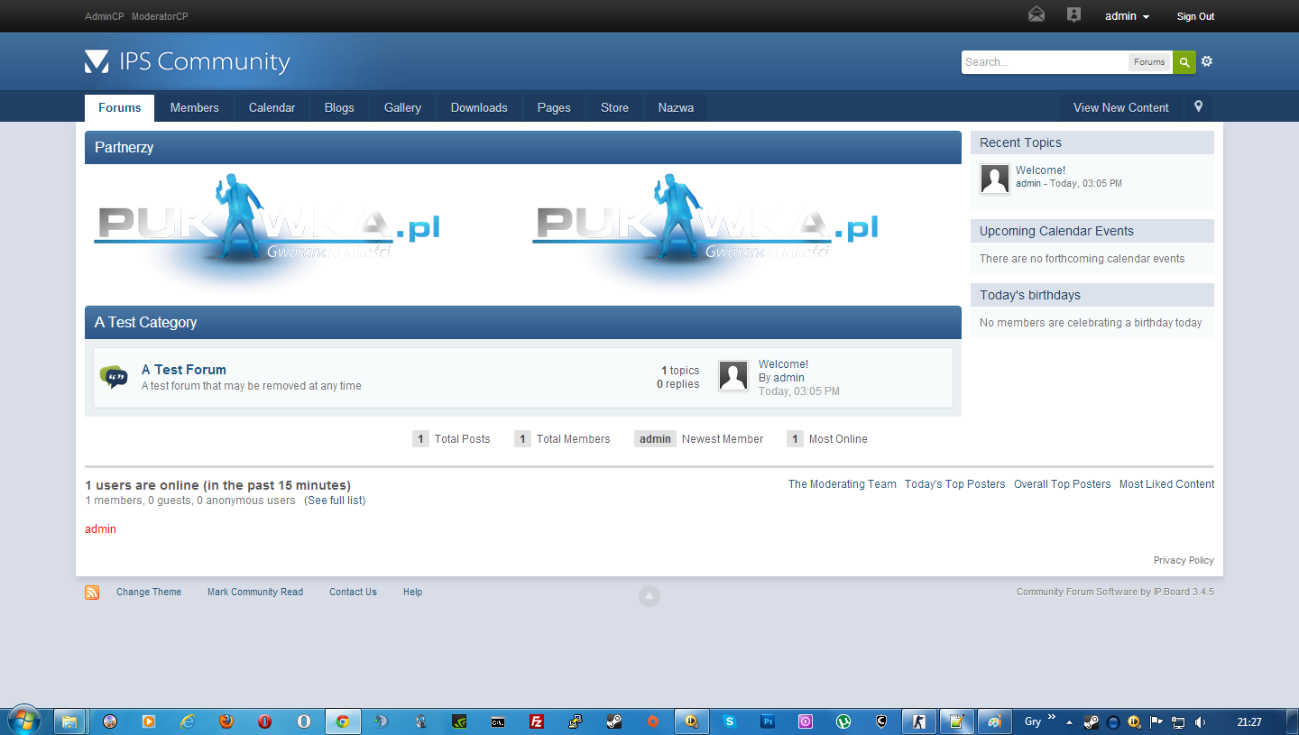The height and width of the screenshot is (735, 1299).
Task: Click admin under Newest Member
Action: point(655,439)
